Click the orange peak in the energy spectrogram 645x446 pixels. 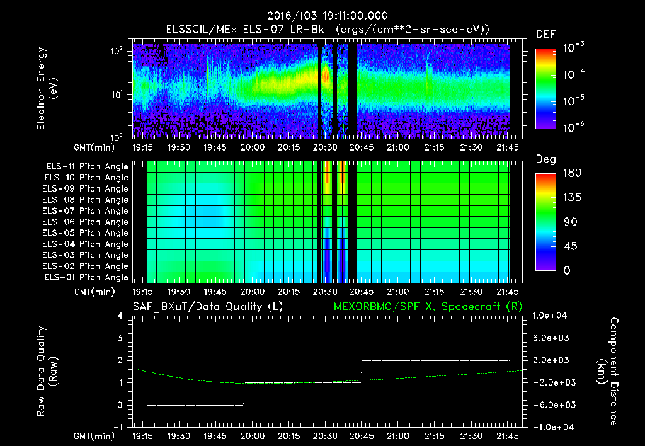coord(326,76)
